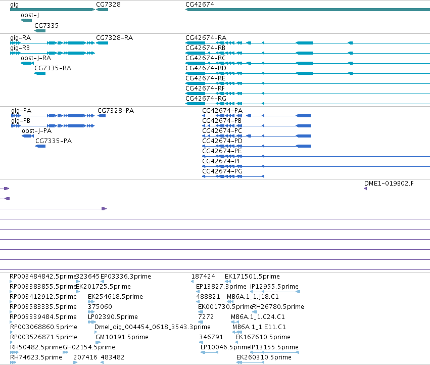Screen dimensions: 430x365
Task: Select transcript CG42674-RE
Action: (x=206, y=78)
